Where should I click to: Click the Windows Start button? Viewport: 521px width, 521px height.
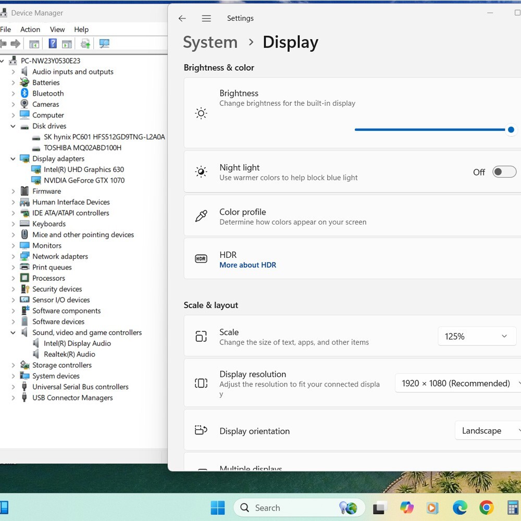[218, 507]
